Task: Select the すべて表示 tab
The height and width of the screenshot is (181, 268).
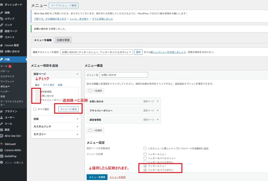Action: pos(49,85)
